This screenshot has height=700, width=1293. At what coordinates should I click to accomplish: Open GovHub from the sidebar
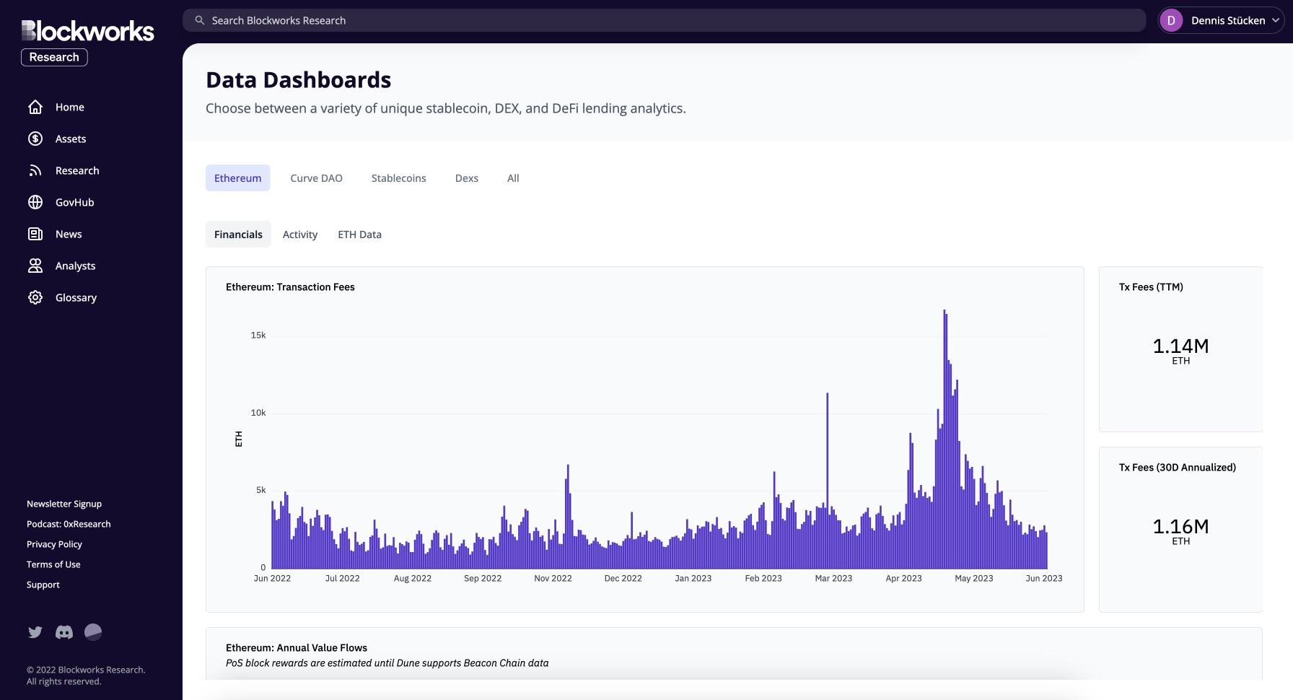coord(75,202)
